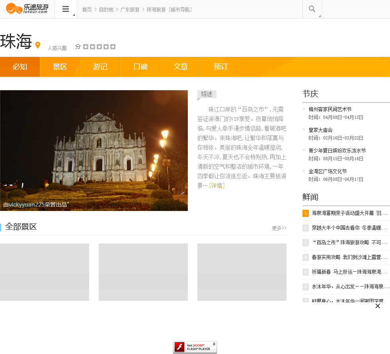Click the 珠海 page title
This screenshot has height=354, width=390.
16,41
